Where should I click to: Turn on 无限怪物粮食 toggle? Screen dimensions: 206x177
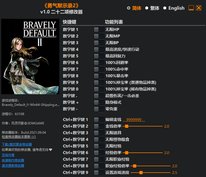coord(99,140)
